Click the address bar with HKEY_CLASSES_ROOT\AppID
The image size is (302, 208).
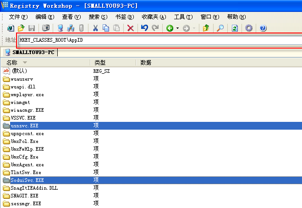(160, 40)
